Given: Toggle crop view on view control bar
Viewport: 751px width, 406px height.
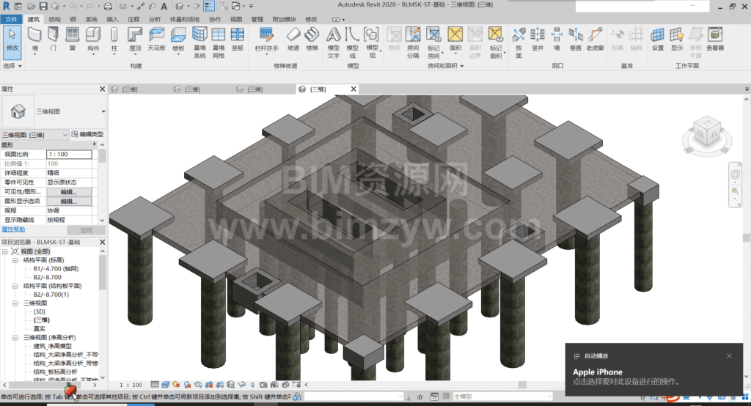Looking at the screenshot, I should pyautogui.click(x=209, y=385).
